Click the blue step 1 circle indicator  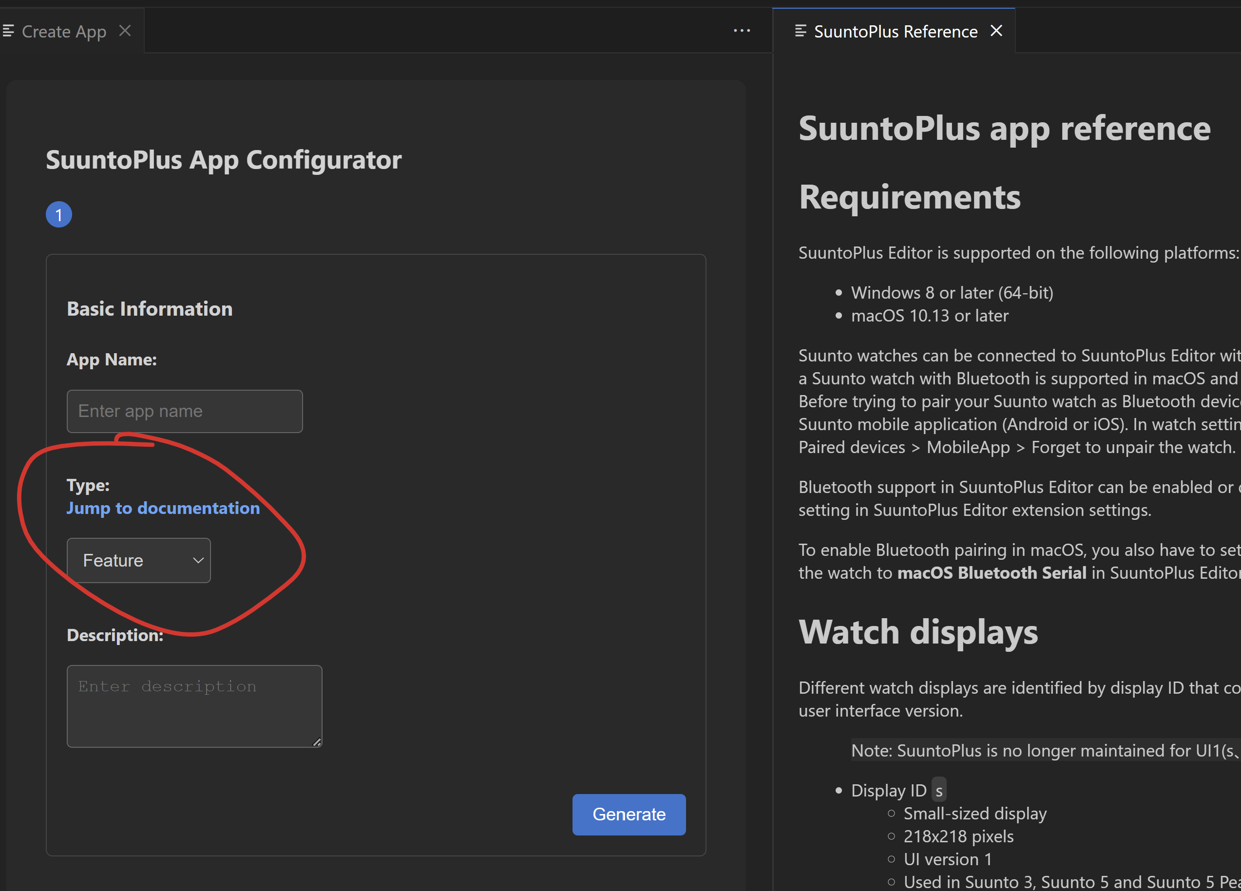(x=58, y=214)
